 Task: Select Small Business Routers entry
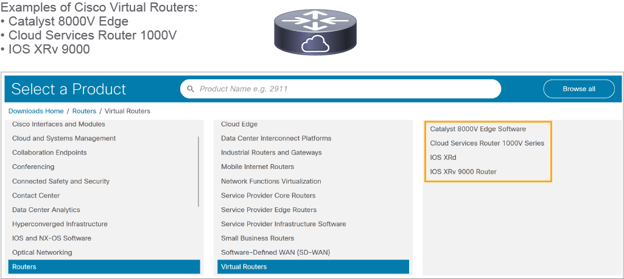(x=258, y=238)
